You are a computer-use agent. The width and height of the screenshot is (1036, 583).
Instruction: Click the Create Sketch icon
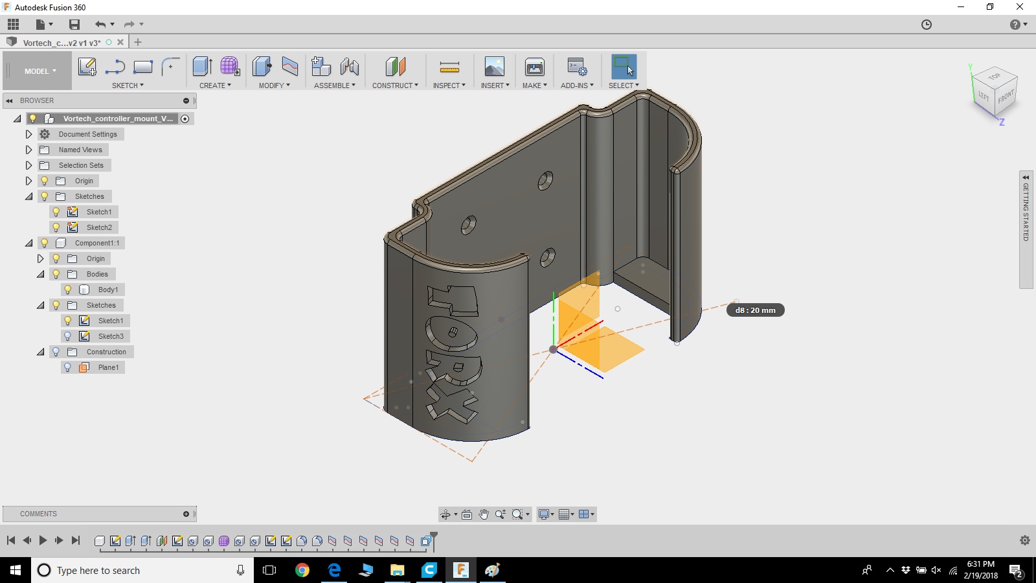pyautogui.click(x=87, y=66)
